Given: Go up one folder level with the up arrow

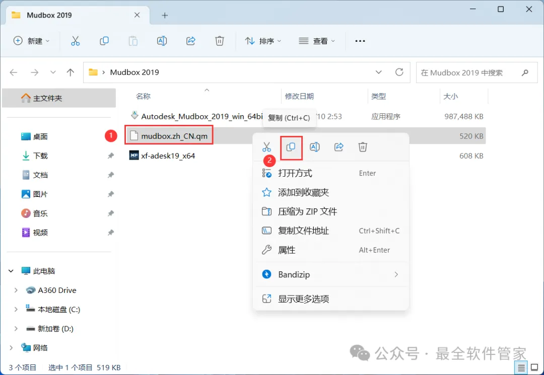Looking at the screenshot, I should [71, 72].
